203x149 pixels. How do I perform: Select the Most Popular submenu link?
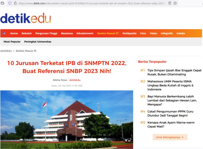coord(12,42)
